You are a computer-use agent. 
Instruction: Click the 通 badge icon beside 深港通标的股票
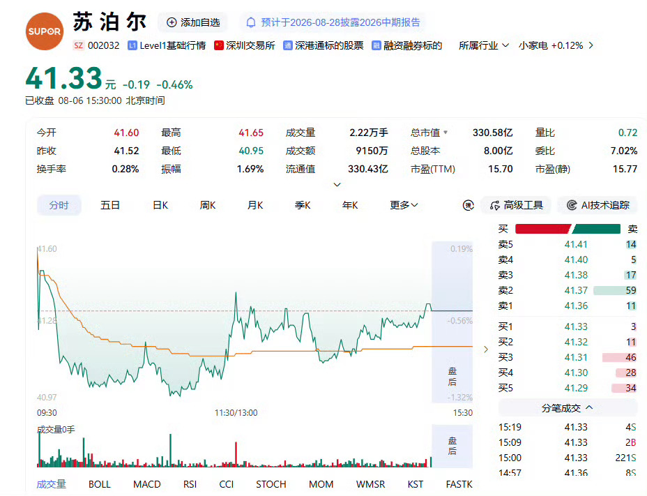coord(288,45)
